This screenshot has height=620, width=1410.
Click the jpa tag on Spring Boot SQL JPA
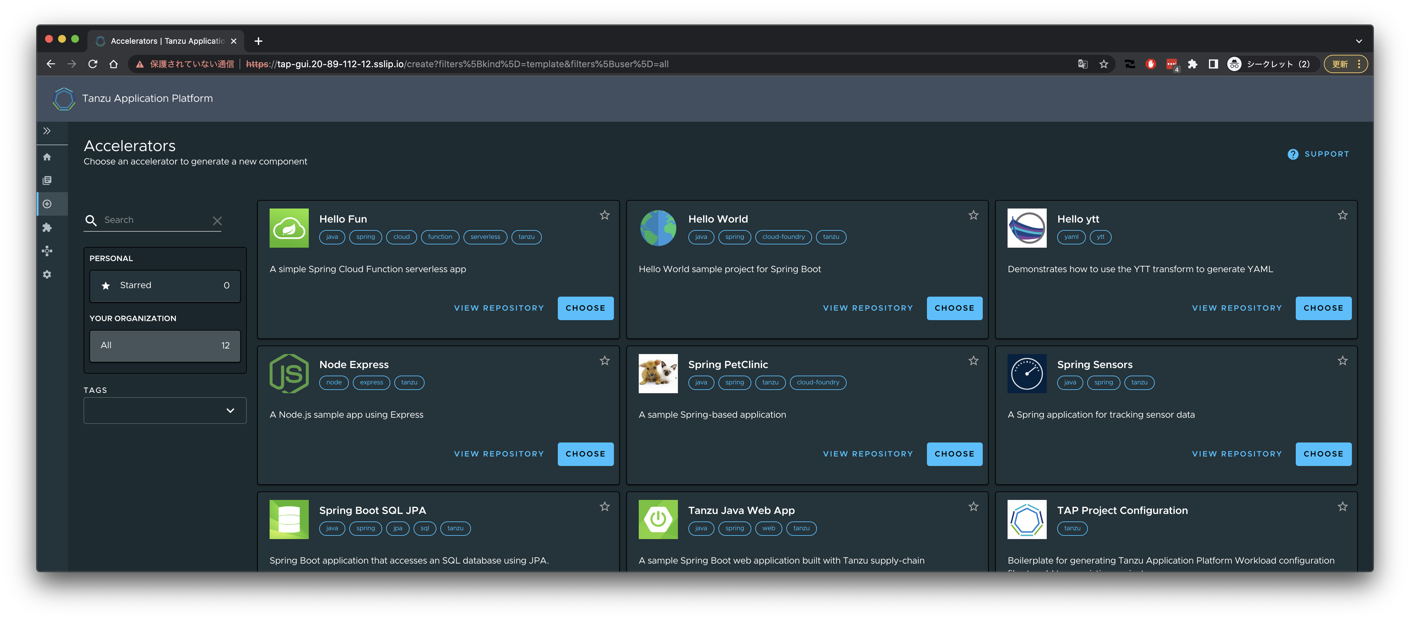(x=398, y=529)
